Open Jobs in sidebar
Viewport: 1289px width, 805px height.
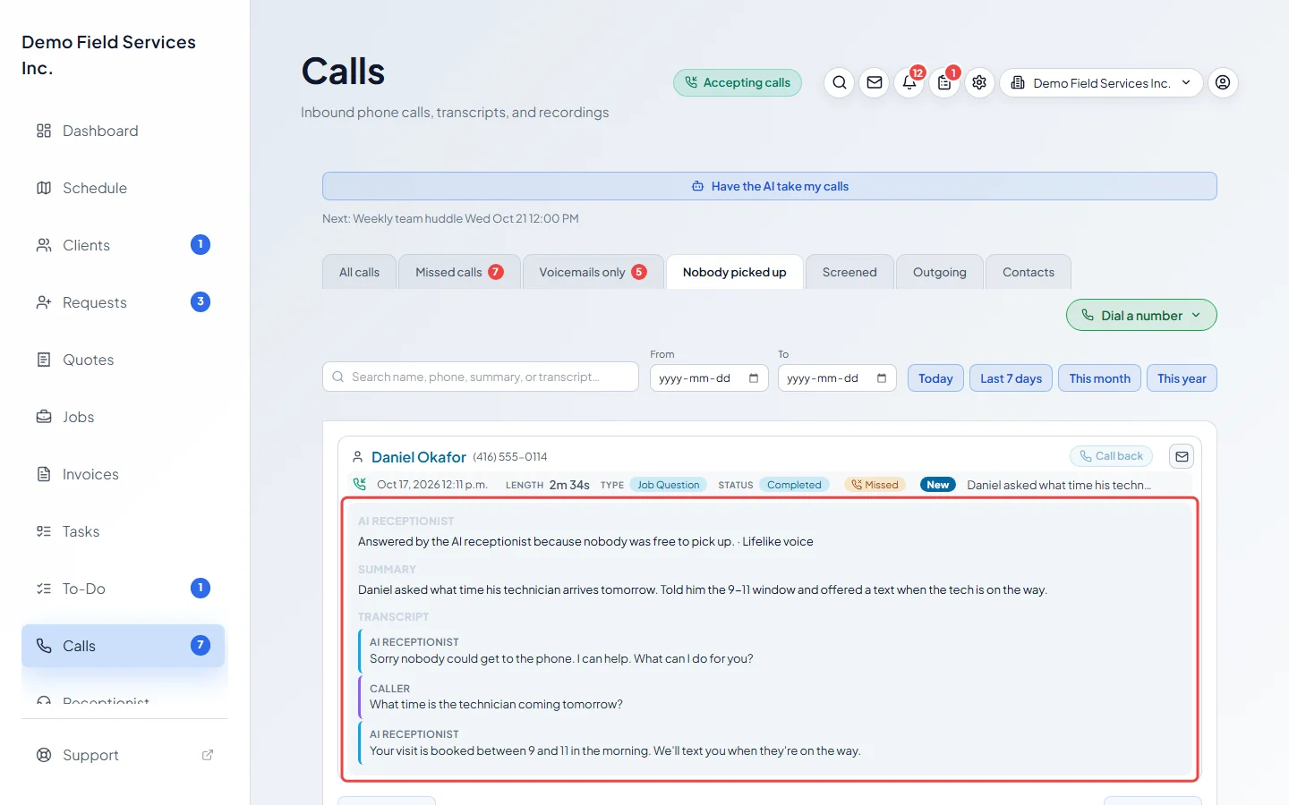point(123,417)
